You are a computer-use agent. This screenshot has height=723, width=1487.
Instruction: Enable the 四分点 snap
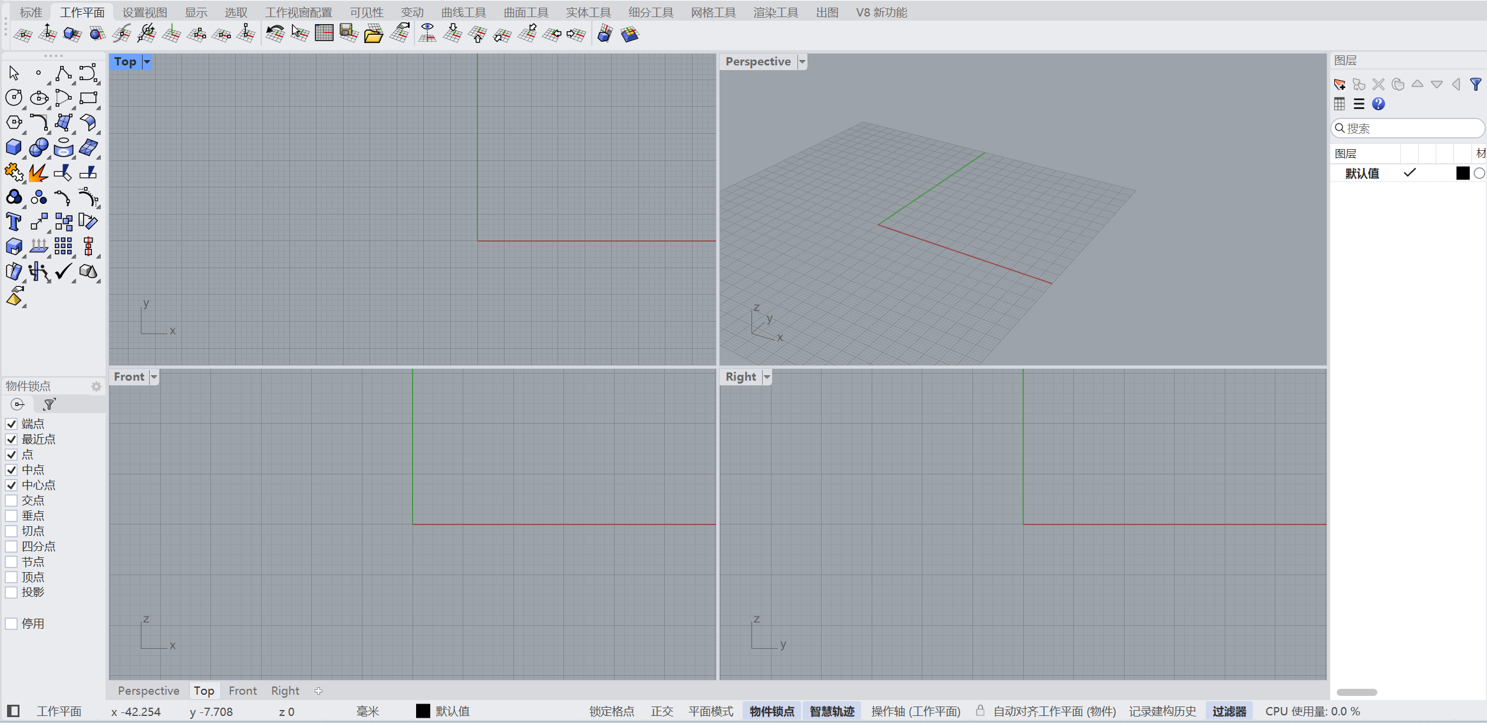[x=11, y=546]
